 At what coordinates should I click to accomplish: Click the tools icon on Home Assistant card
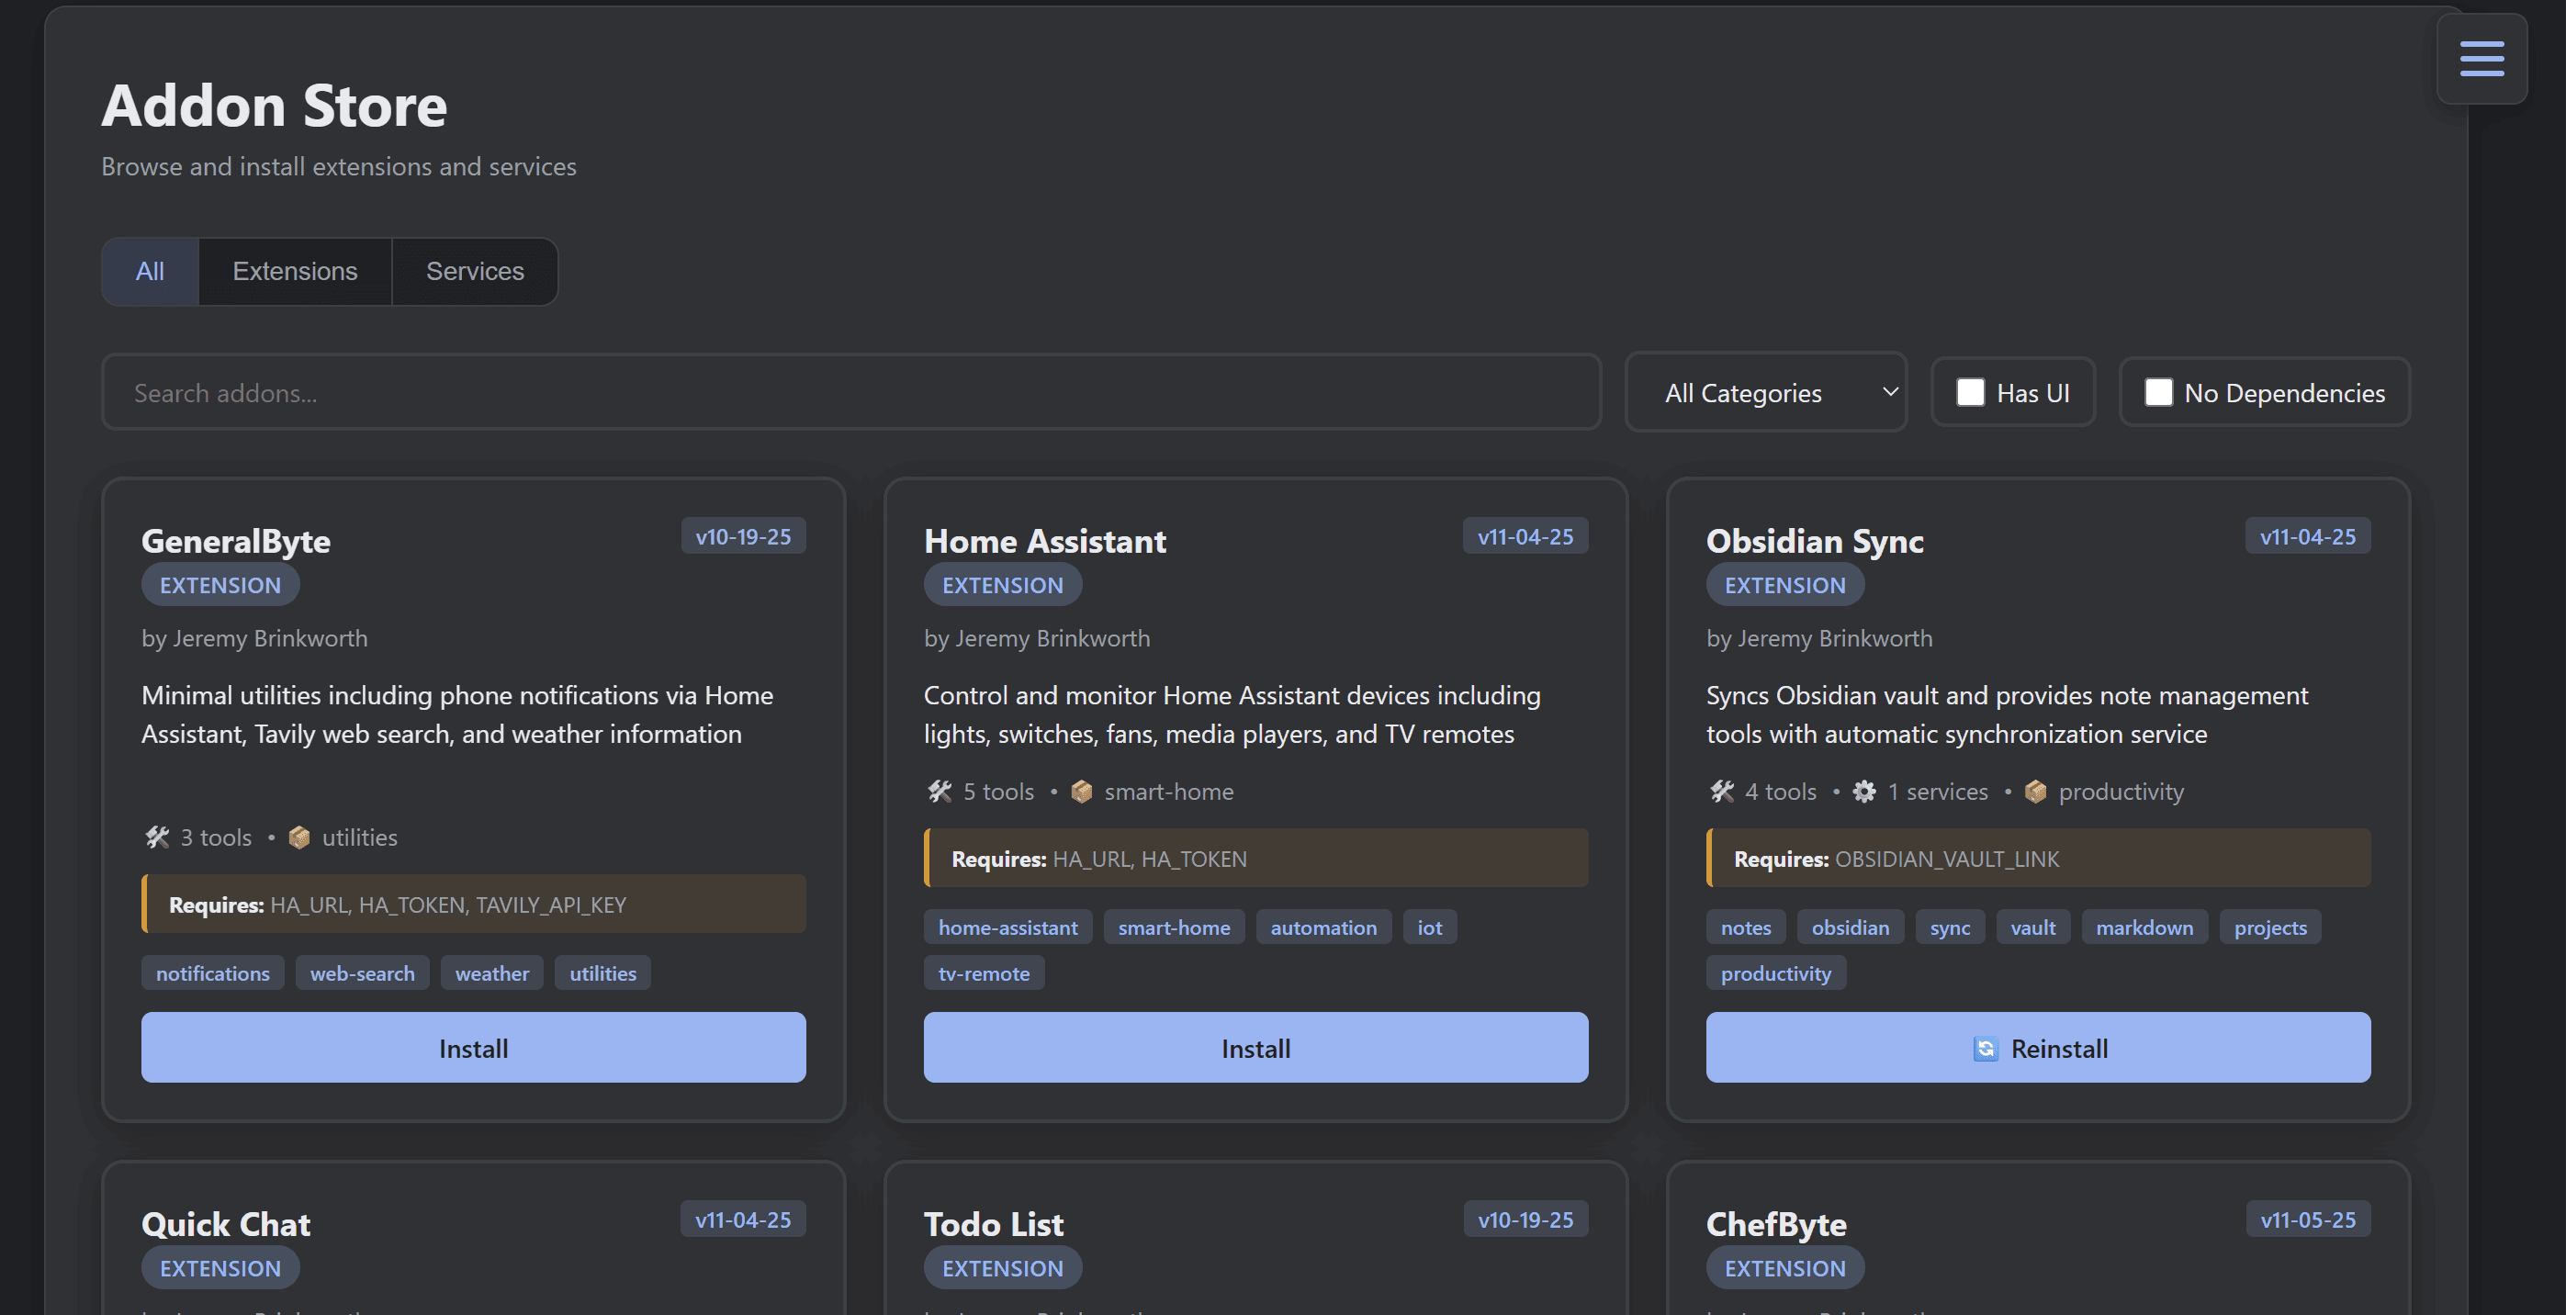point(940,792)
